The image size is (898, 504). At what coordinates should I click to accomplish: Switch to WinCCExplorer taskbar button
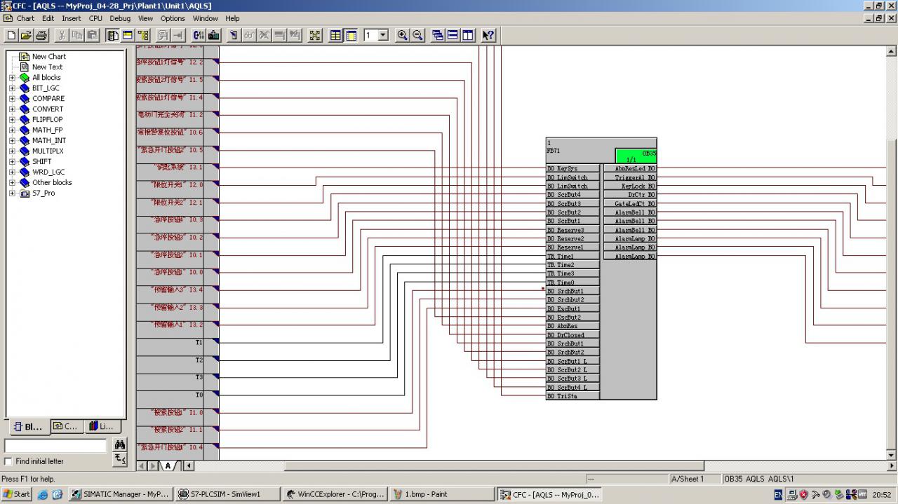335,494
